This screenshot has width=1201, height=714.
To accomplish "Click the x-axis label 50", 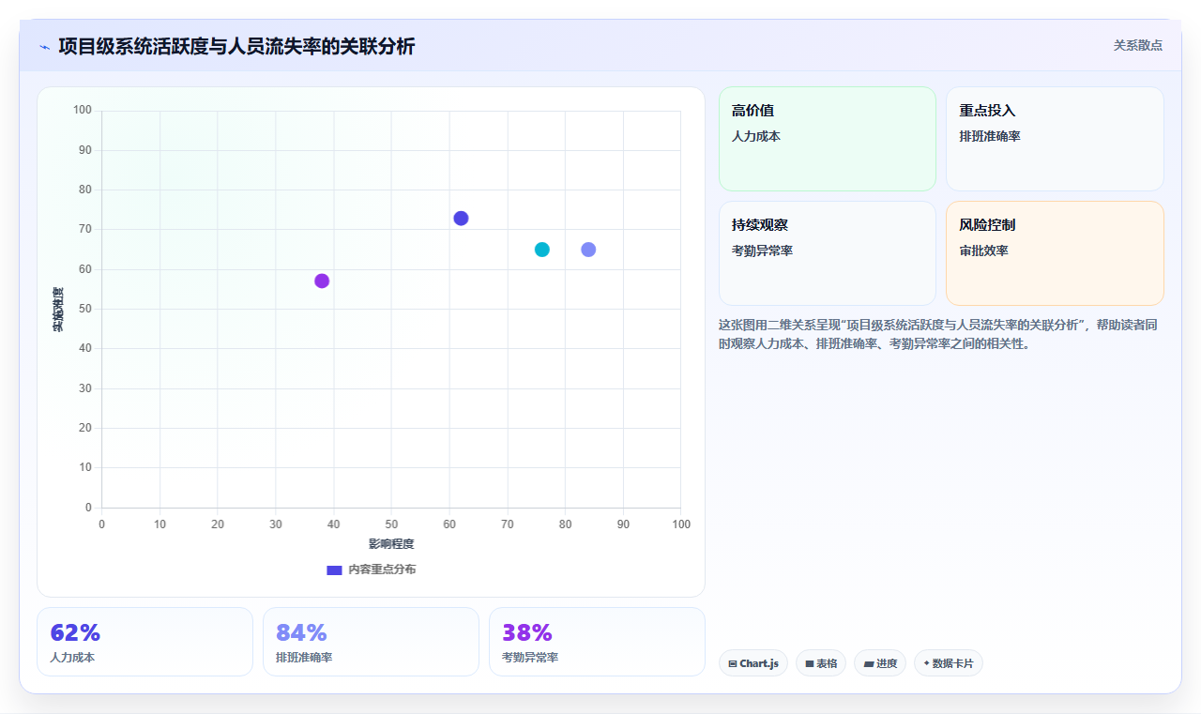I will click(391, 524).
